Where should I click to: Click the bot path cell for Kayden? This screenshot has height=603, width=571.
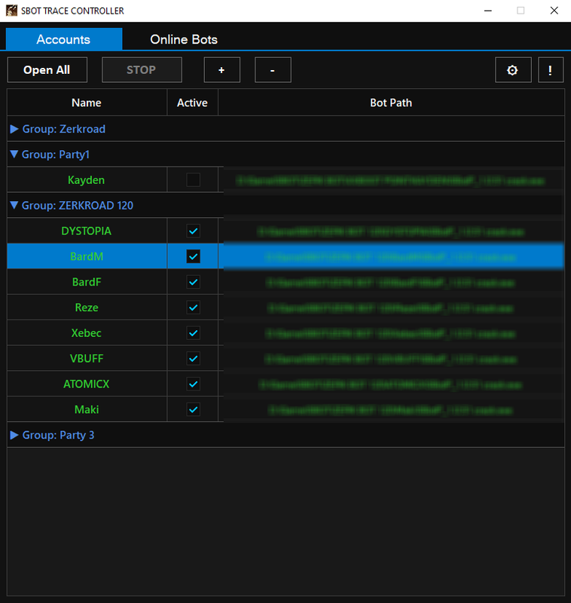391,180
